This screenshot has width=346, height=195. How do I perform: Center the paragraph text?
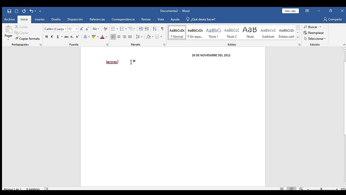click(x=119, y=37)
